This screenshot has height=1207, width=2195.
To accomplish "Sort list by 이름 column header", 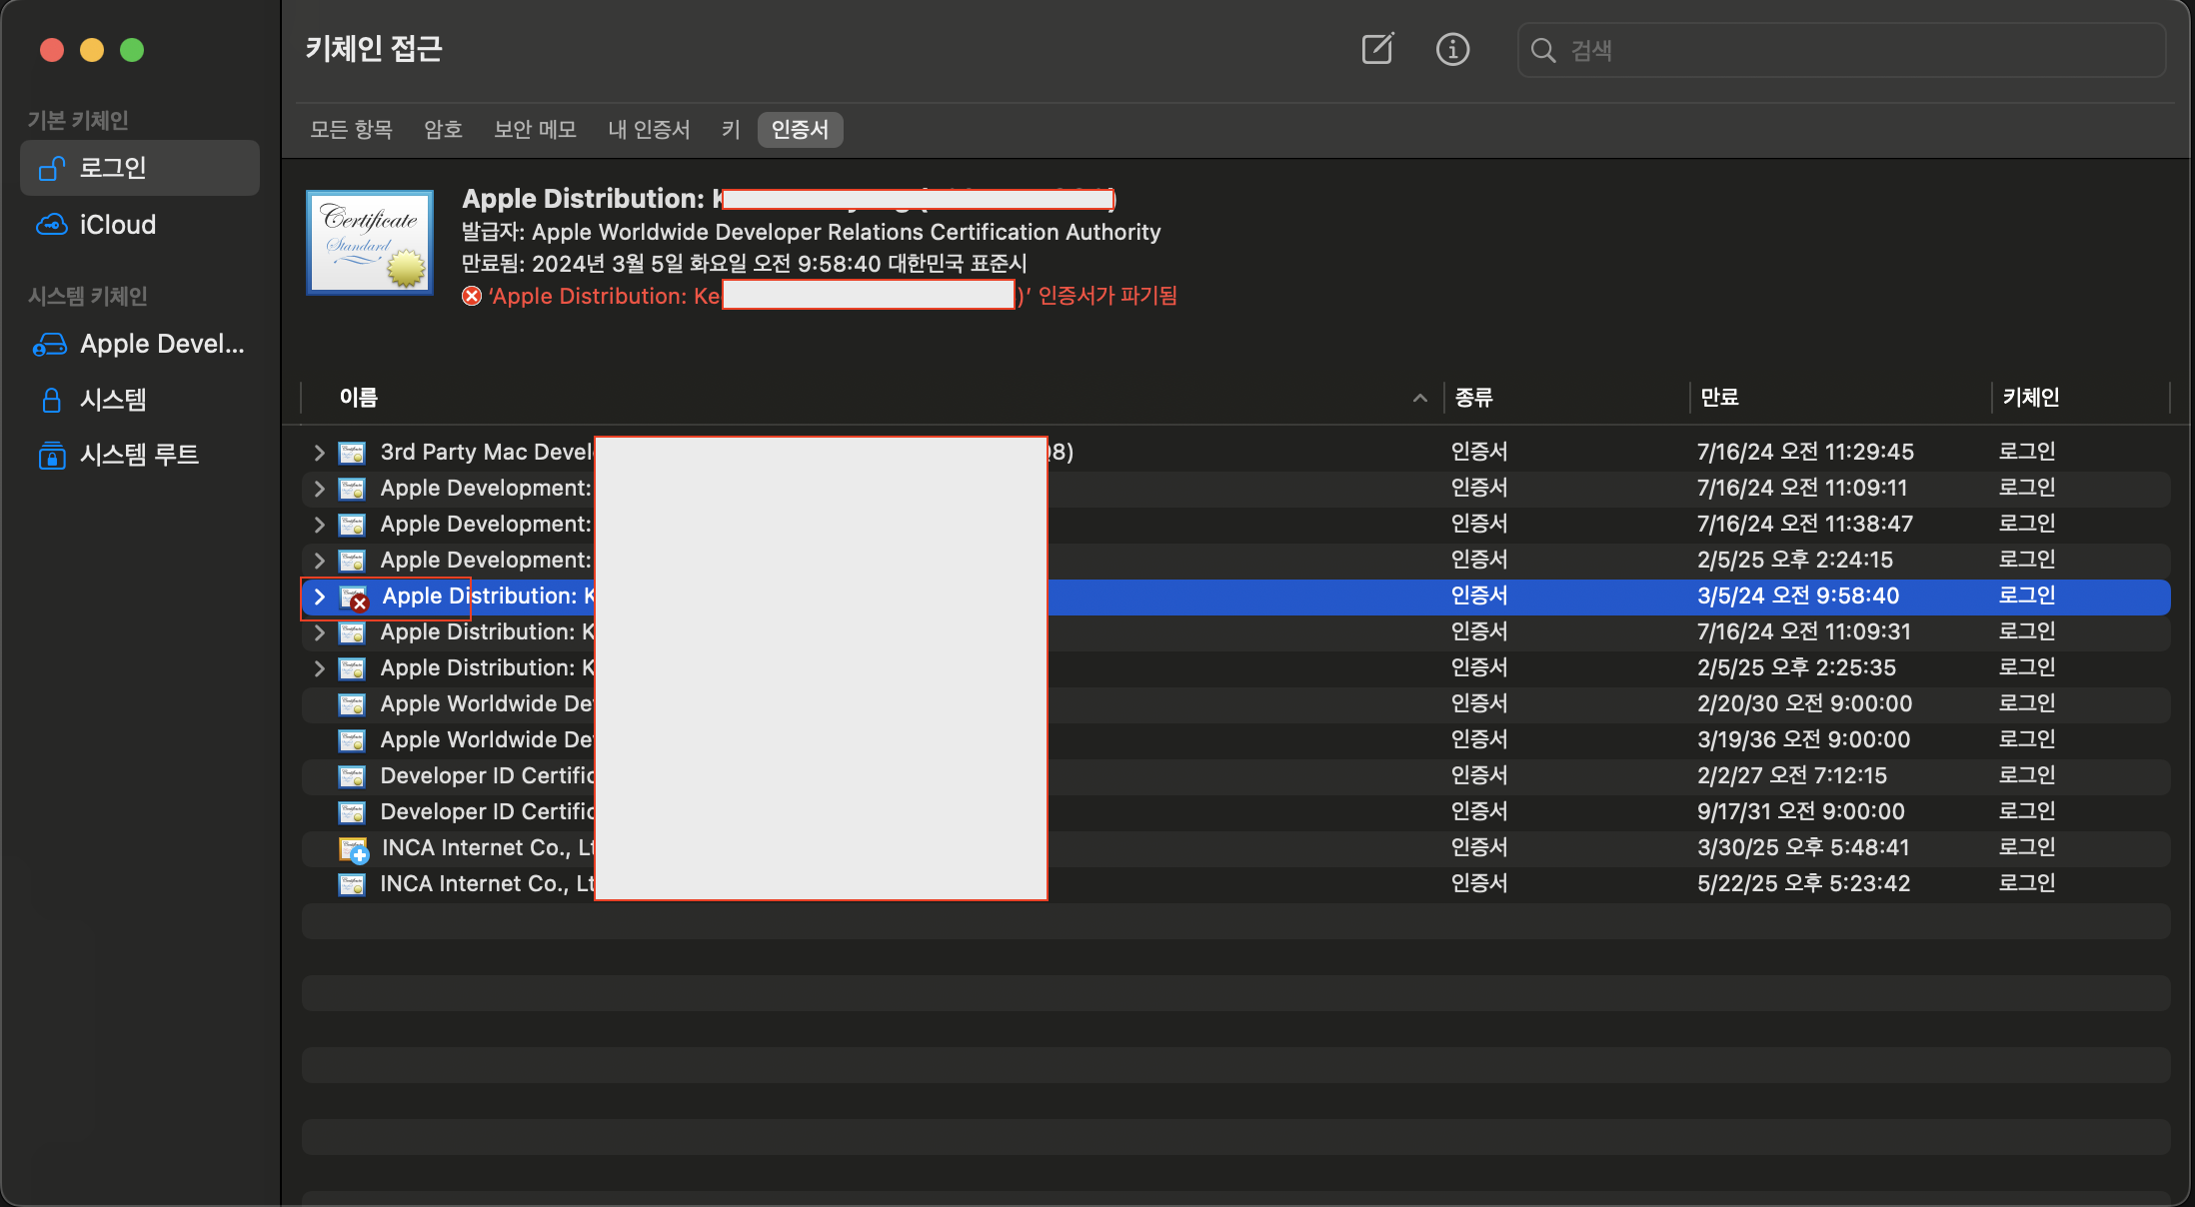I will [x=359, y=398].
